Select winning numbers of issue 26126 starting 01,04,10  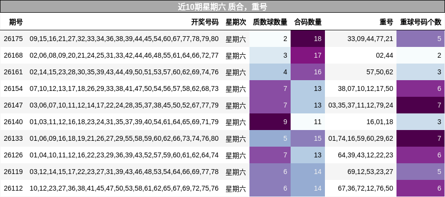[x=124, y=155]
